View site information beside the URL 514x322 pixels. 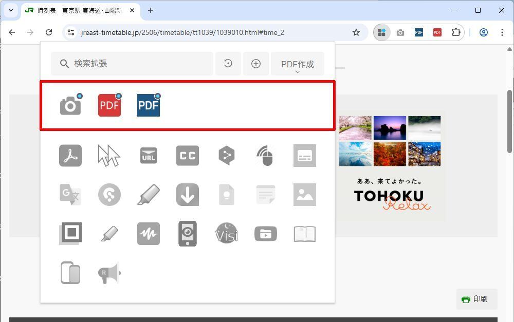(x=71, y=32)
